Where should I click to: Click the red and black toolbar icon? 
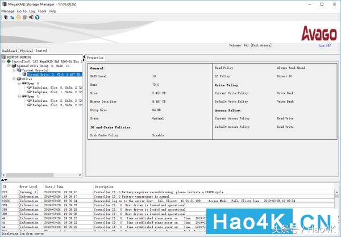click(x=31, y=18)
